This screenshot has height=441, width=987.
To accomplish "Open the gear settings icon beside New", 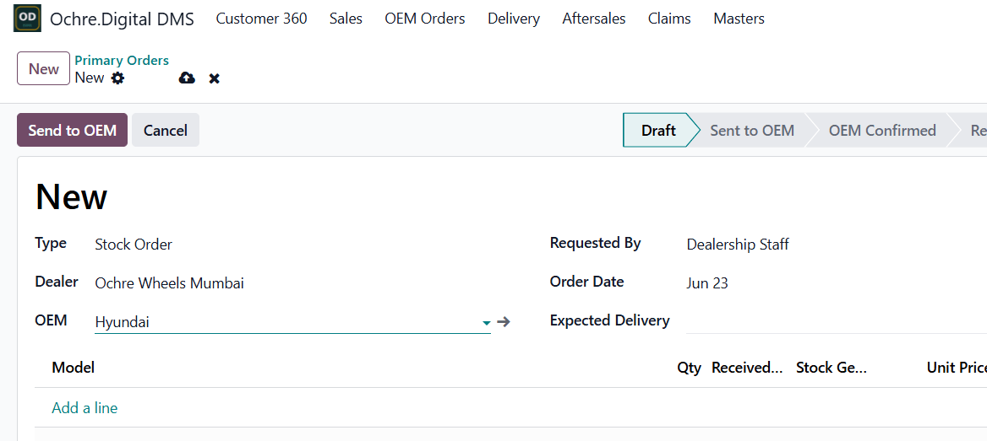I will (x=117, y=78).
